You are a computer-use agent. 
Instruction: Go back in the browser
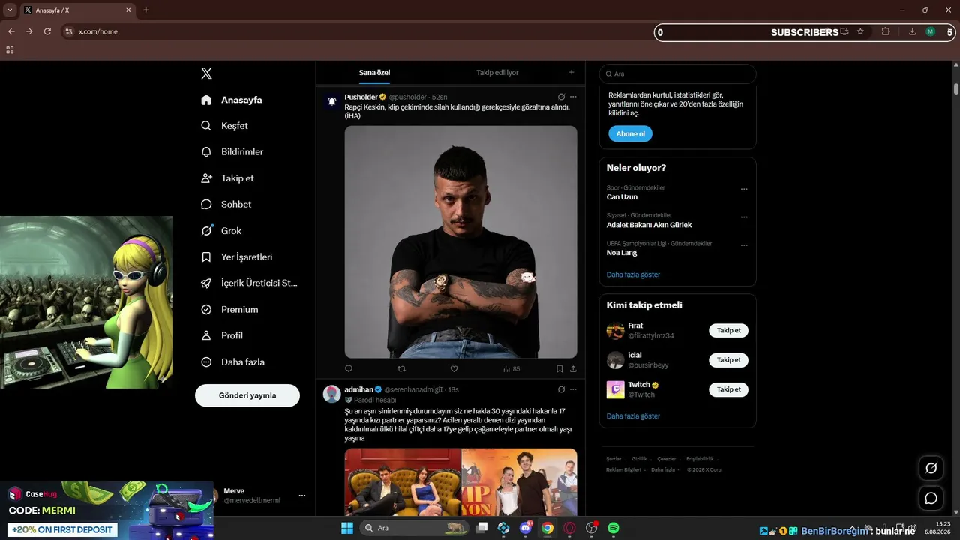[x=11, y=31]
